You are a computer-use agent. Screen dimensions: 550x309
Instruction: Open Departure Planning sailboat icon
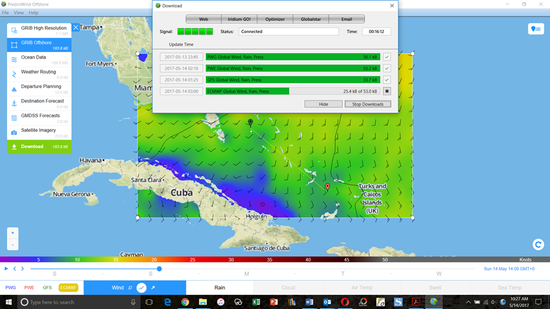14,89
